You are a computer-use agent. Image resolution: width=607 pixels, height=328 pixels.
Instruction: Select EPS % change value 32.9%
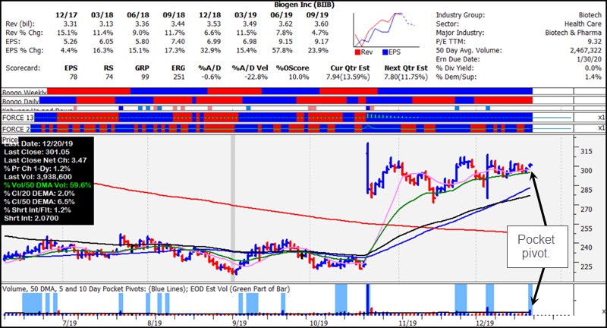tap(210, 51)
